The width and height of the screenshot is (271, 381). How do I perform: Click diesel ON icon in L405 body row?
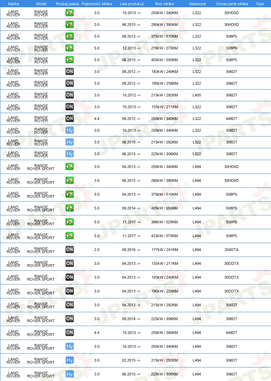coord(70,95)
